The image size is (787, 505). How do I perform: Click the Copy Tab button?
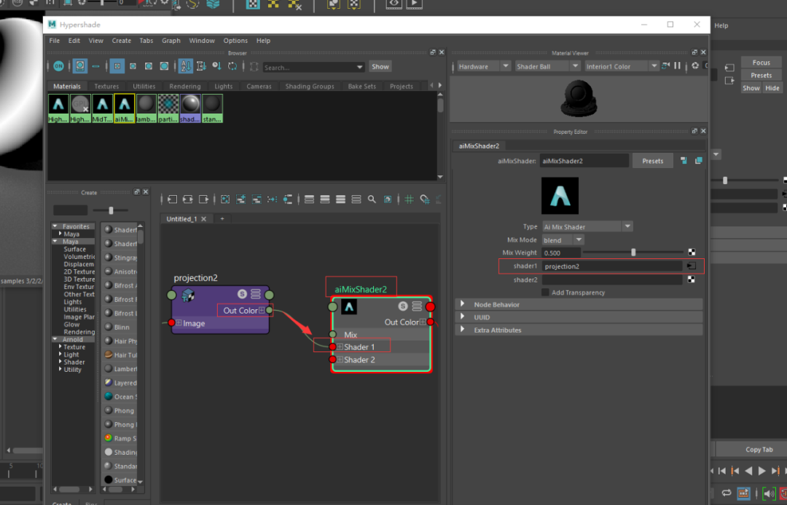coord(759,450)
